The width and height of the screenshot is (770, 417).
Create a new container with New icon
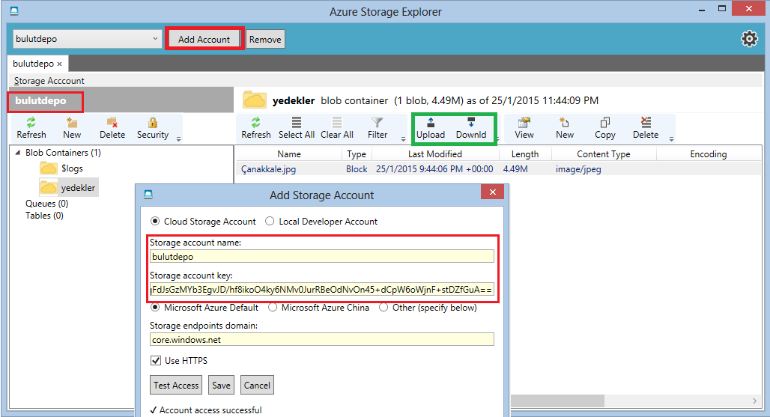coord(72,128)
